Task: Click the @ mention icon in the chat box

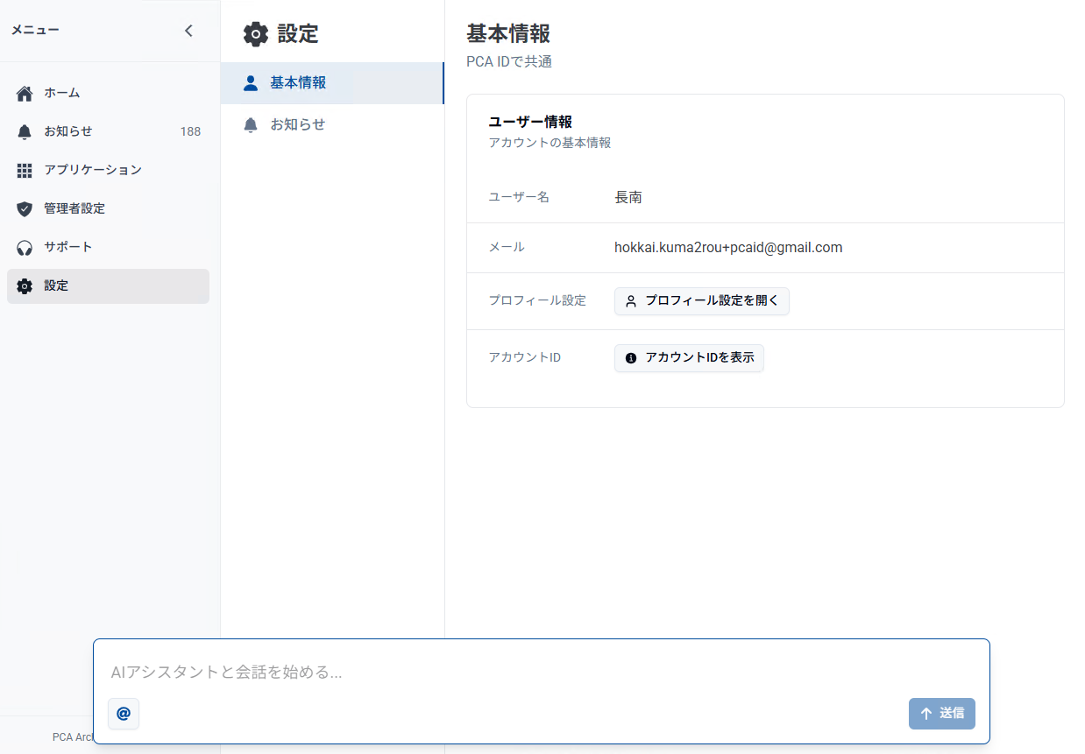Action: click(124, 714)
